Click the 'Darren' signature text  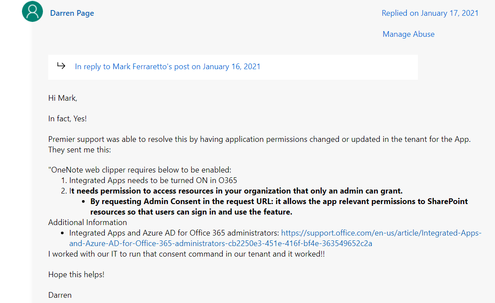60,295
